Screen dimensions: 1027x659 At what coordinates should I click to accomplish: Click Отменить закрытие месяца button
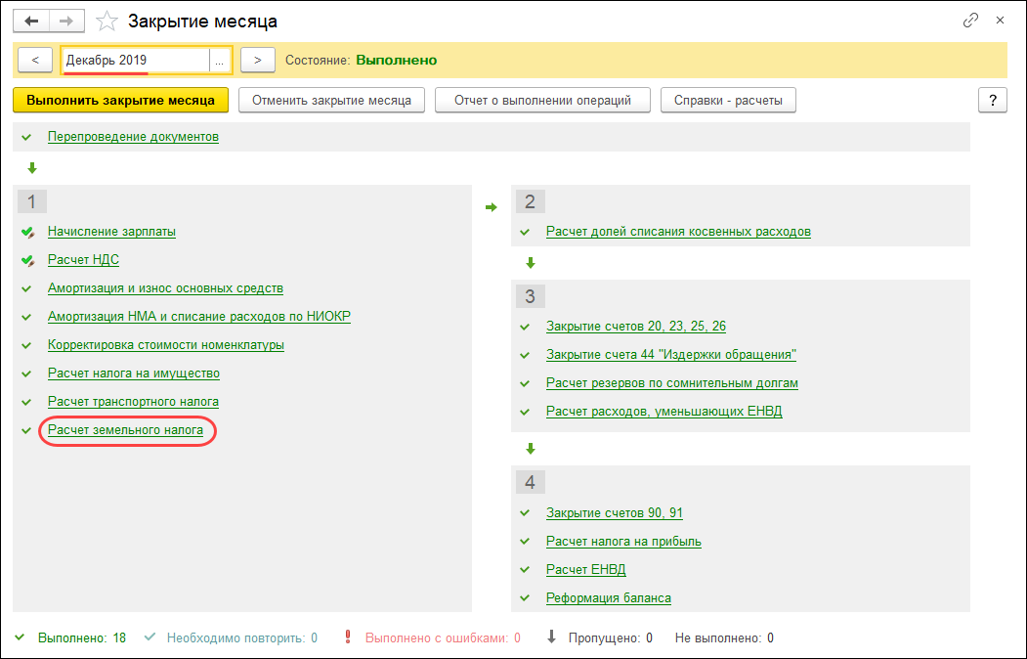point(331,100)
